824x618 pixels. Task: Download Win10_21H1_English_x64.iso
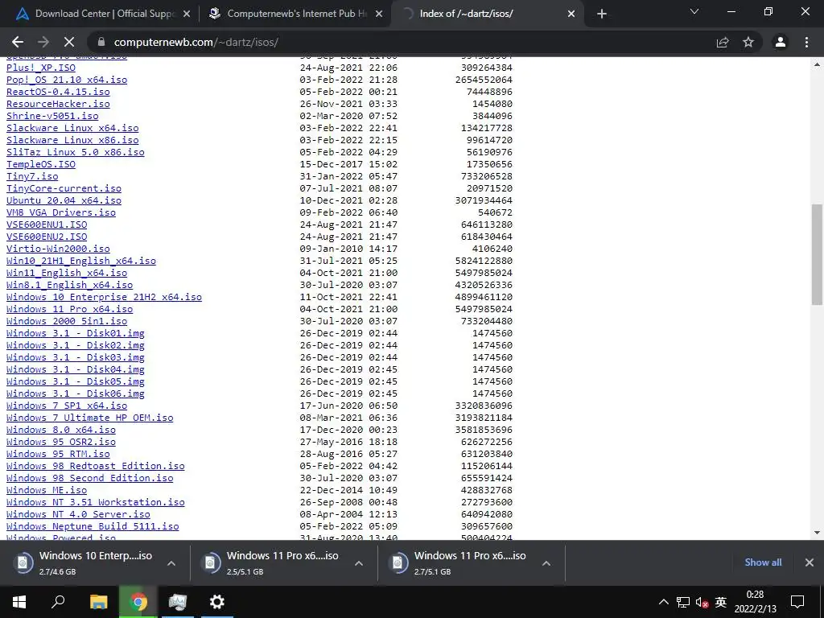pyautogui.click(x=81, y=262)
